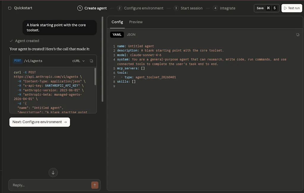The height and width of the screenshot is (193, 304).
Task: Click the step 3 Start session circle
Action: coord(176,8)
